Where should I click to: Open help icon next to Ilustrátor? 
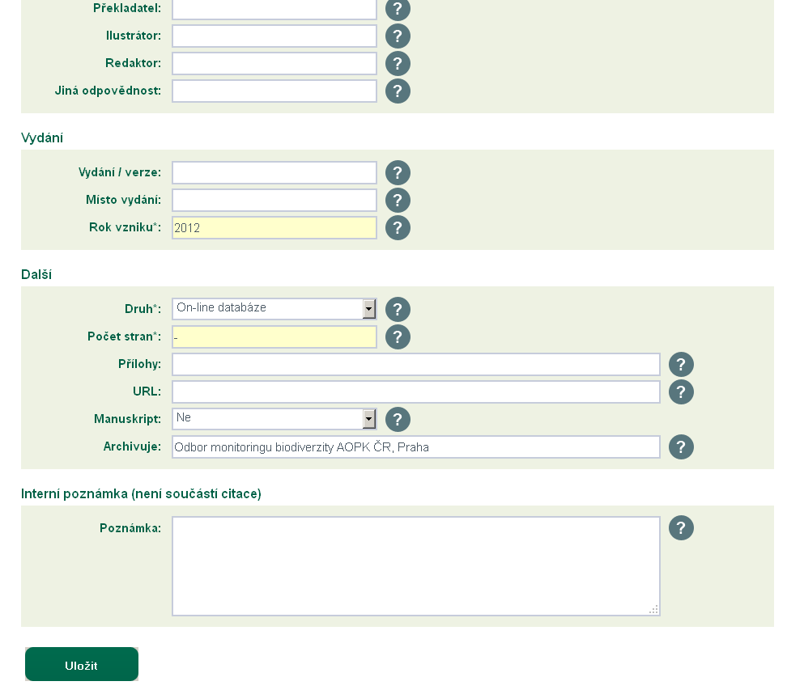coord(398,36)
